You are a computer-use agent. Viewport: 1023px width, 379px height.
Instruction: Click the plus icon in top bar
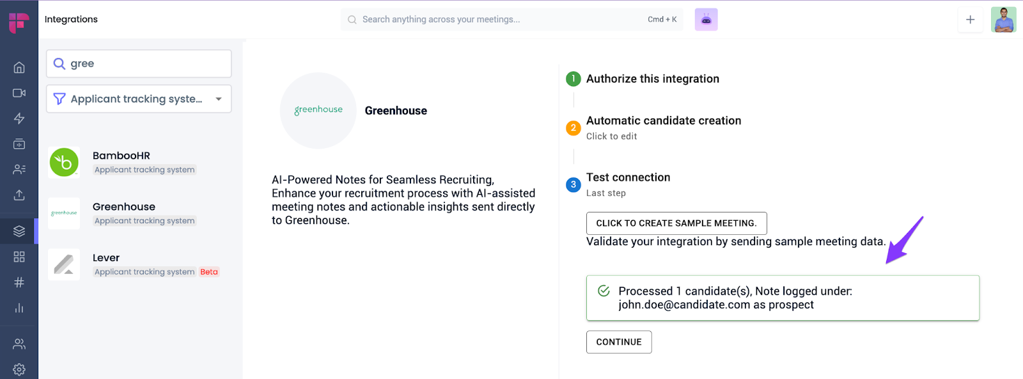tap(970, 20)
